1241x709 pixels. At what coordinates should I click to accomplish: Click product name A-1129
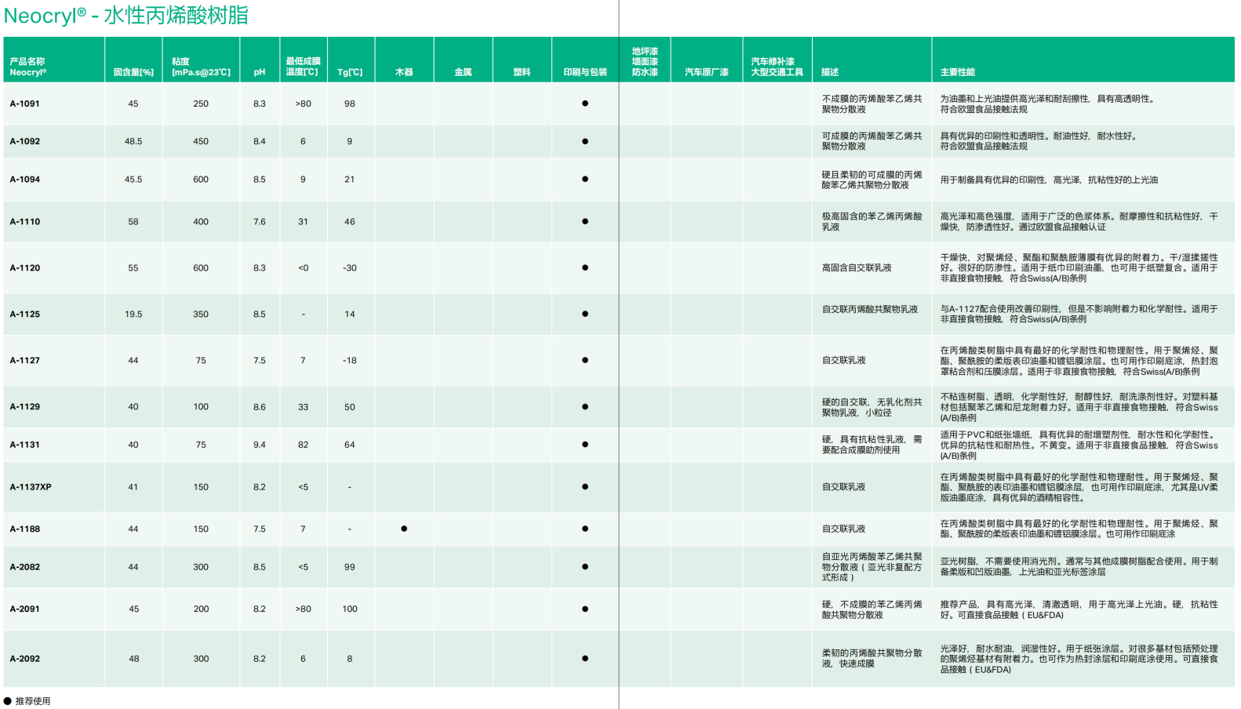pos(25,407)
